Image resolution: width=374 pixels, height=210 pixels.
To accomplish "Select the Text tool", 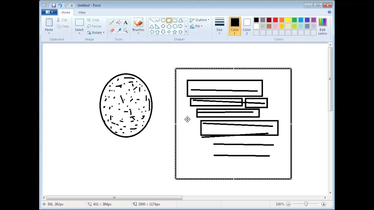I will pyautogui.click(x=125, y=22).
